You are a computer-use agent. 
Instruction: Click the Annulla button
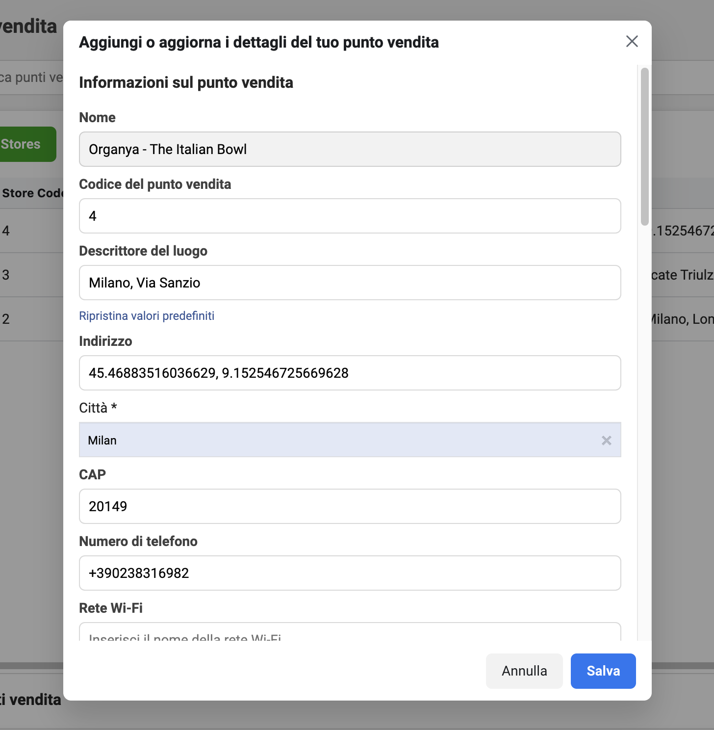point(524,671)
